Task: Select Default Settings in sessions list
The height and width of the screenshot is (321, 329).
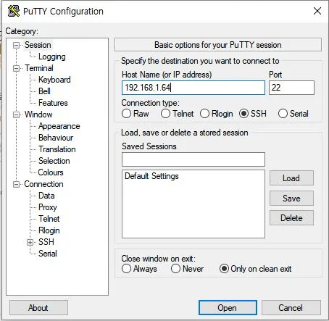Action: coord(151,176)
